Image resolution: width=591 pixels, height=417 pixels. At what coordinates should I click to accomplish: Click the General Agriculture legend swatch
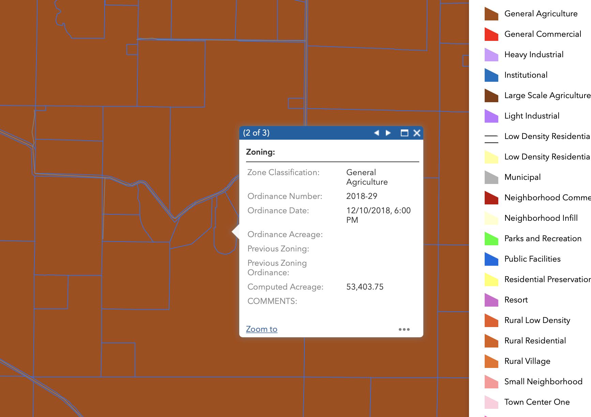coord(491,14)
